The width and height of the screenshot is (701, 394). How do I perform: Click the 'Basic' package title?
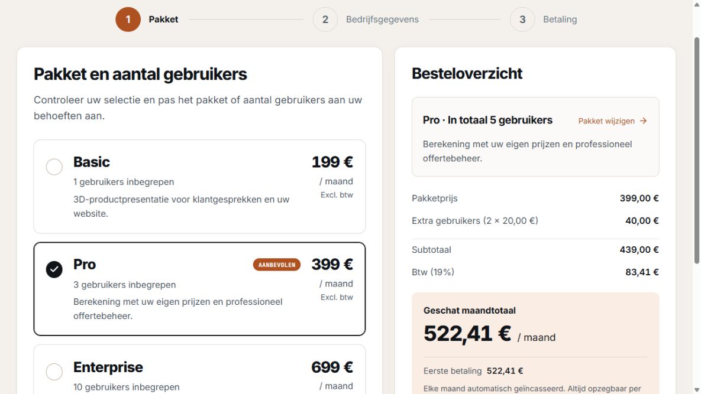coord(92,162)
